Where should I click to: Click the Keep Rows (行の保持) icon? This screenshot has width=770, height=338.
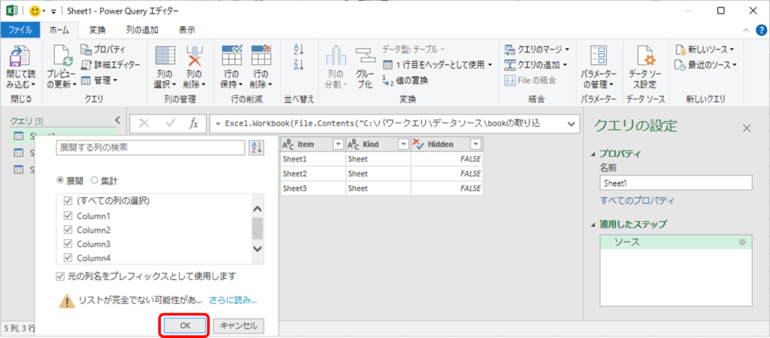coord(232,56)
